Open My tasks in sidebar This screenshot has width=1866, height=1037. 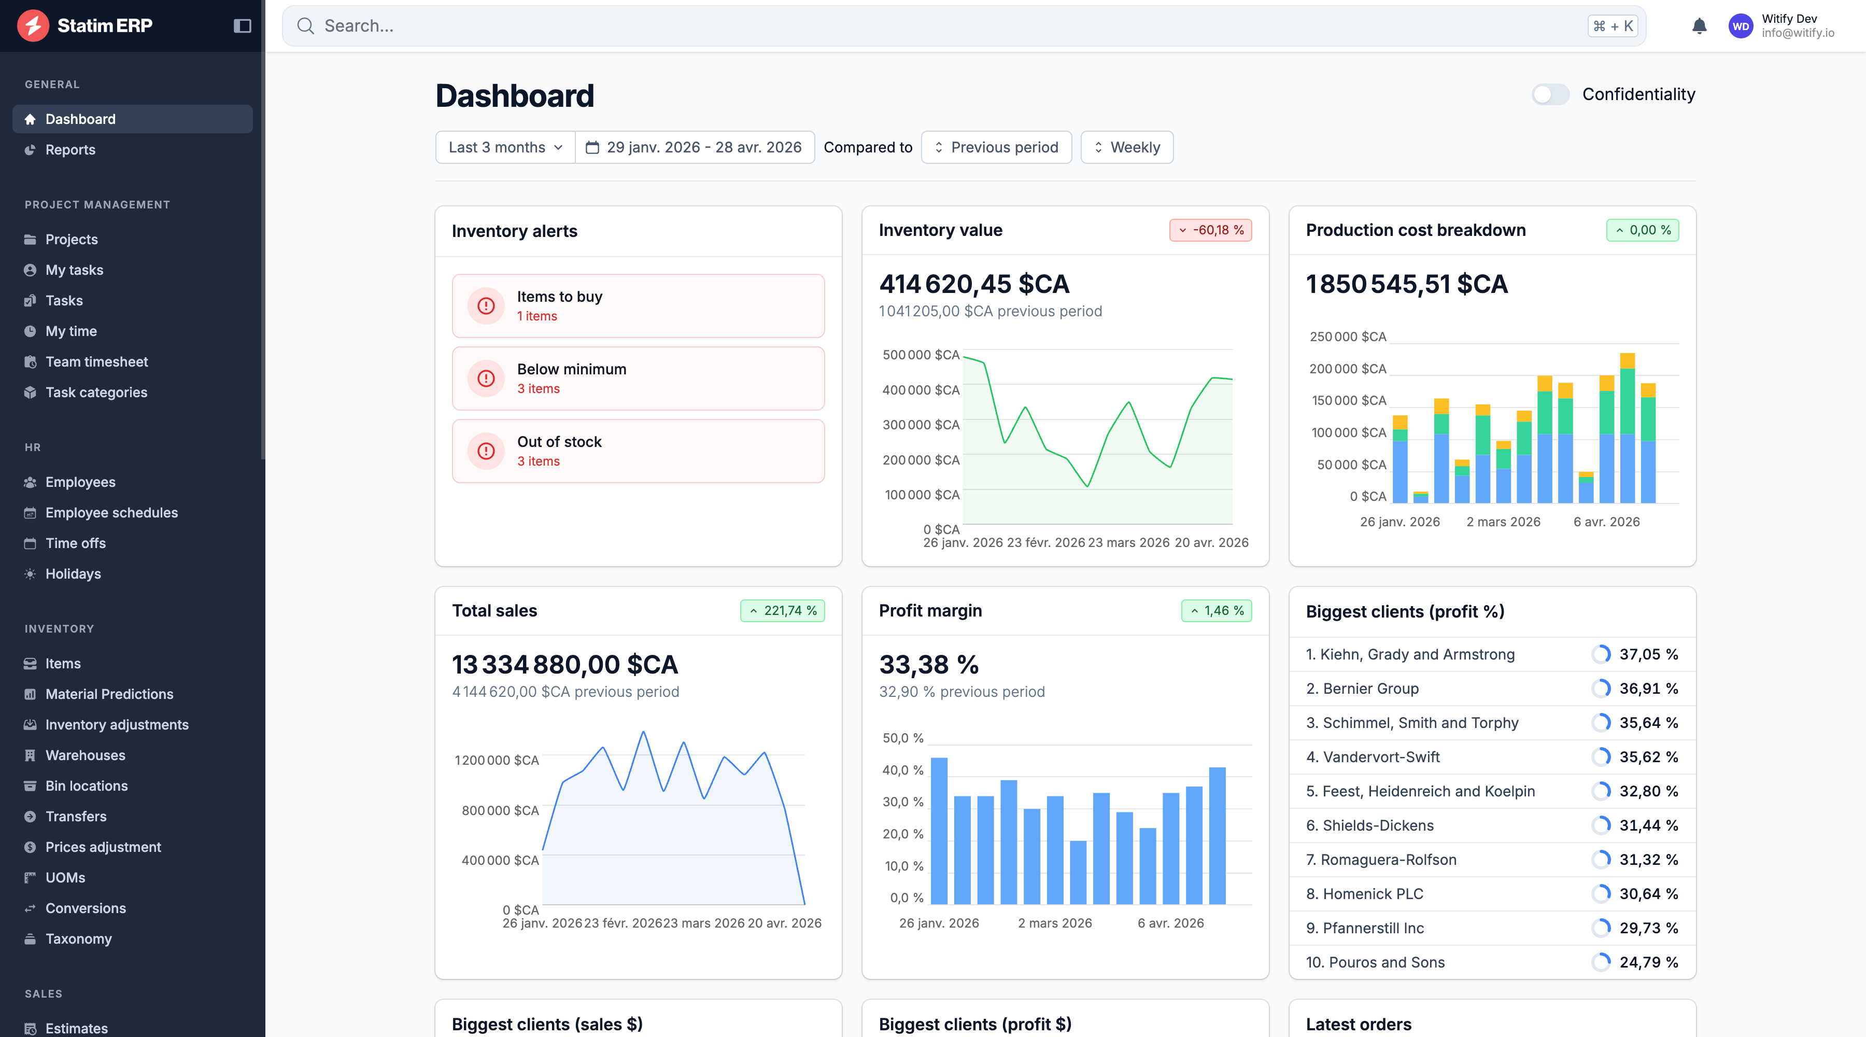tap(133, 270)
